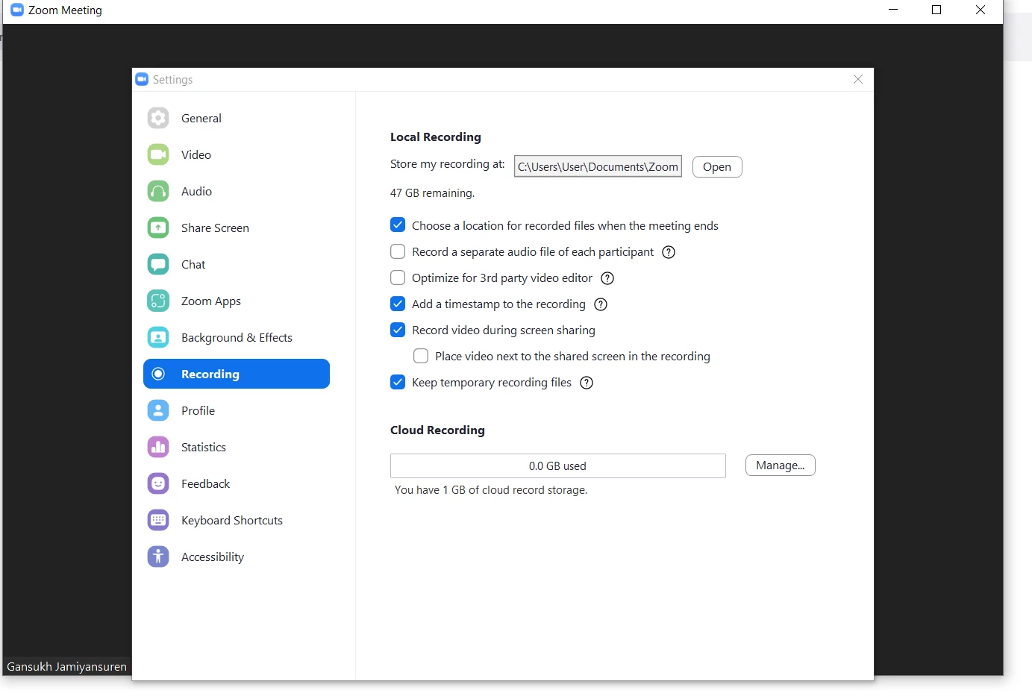Click Manage cloud recording button
Image resolution: width=1032 pixels, height=696 pixels.
coord(781,465)
